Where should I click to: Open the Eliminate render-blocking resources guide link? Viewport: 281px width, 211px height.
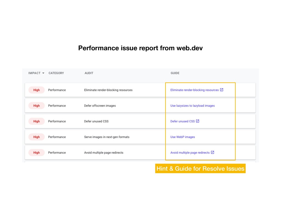(195, 90)
